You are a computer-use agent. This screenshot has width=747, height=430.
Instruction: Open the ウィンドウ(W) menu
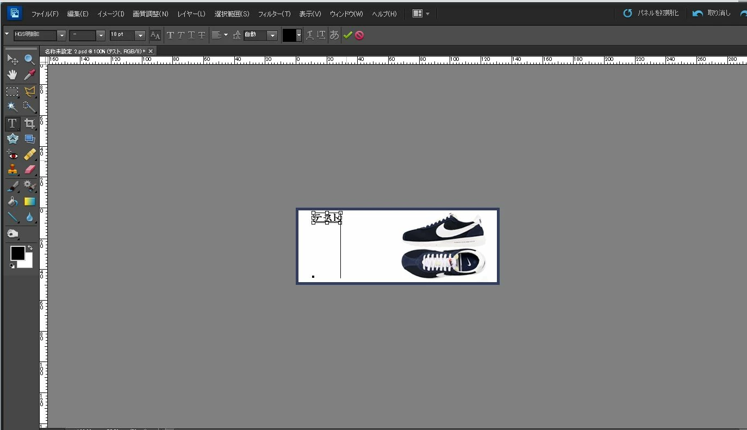[x=346, y=14]
